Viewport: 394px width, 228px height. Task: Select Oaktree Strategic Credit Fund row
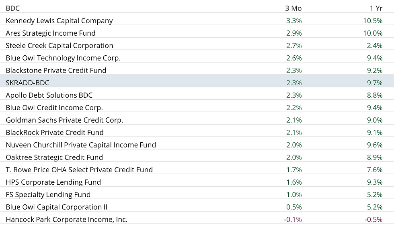point(54,157)
